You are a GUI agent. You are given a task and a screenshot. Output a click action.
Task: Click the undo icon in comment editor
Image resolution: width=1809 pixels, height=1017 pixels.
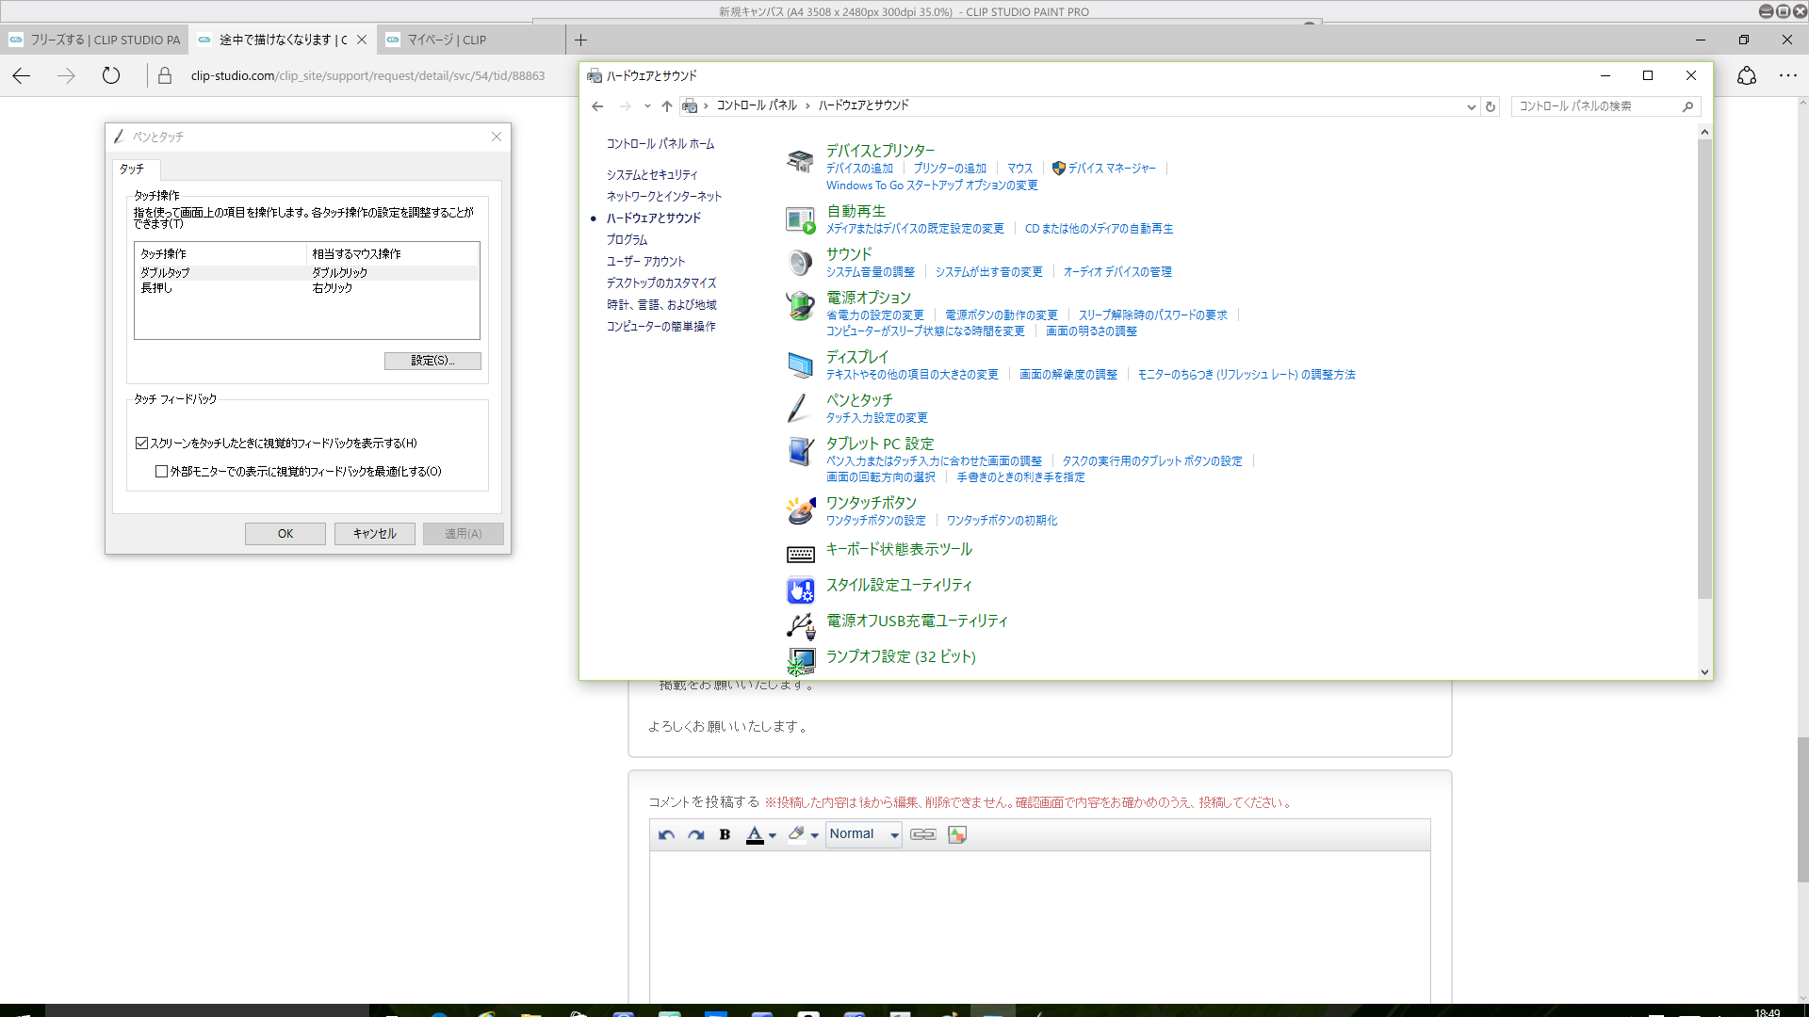pos(667,834)
